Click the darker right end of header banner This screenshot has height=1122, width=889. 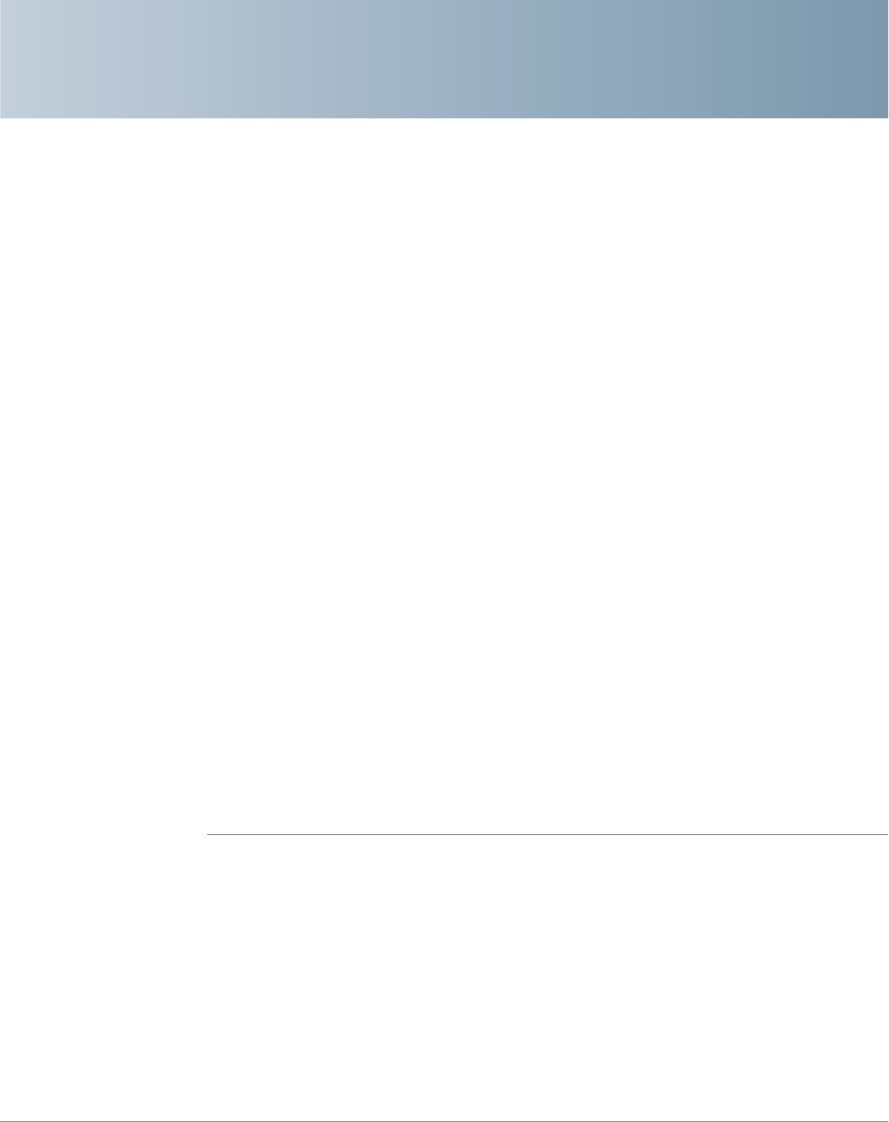click(x=839, y=59)
